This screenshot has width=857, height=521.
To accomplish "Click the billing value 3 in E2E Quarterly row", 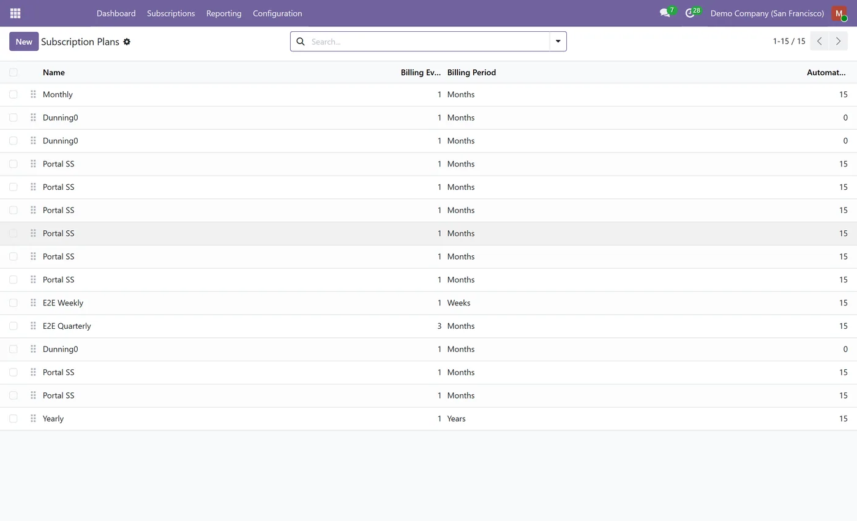I will [439, 326].
